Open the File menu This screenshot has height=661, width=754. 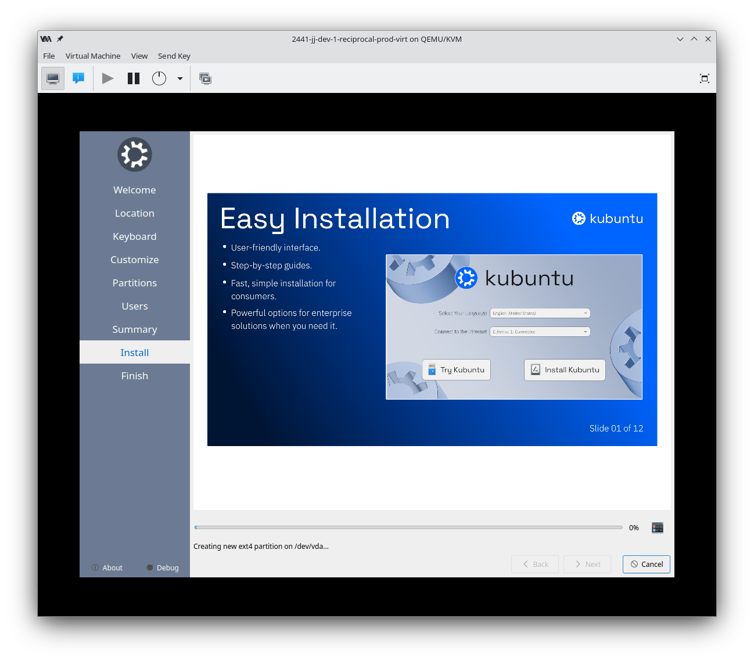pyautogui.click(x=49, y=56)
